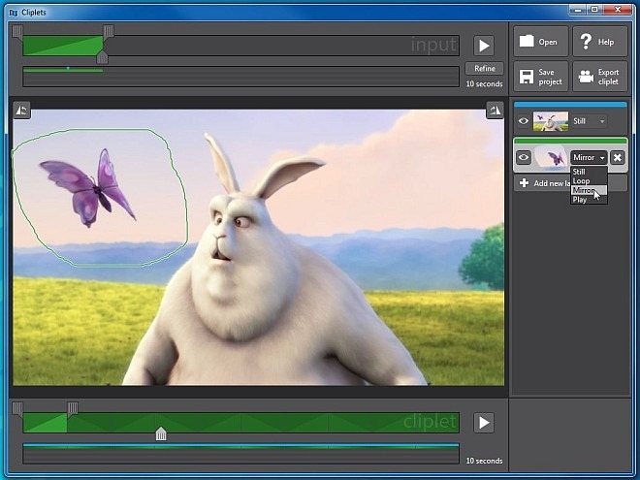The image size is (640, 480).
Task: Open the Mirror layer type dropdown
Action: pos(589,157)
